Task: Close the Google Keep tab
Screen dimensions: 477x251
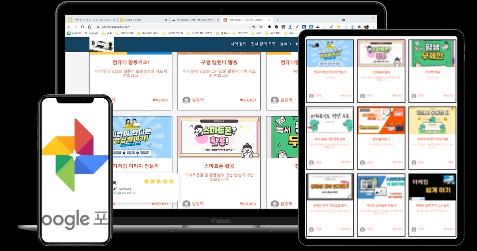Action: [166, 20]
